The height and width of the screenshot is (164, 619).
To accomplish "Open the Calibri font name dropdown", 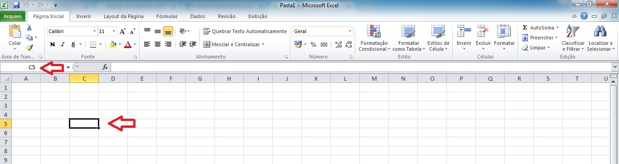I will pyautogui.click(x=94, y=31).
